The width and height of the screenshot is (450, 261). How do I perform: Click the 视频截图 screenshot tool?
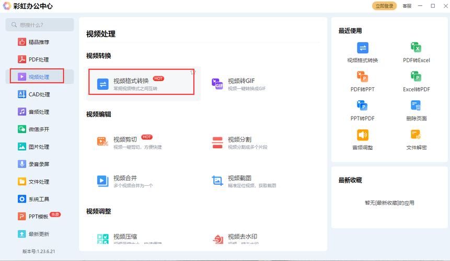(x=240, y=181)
